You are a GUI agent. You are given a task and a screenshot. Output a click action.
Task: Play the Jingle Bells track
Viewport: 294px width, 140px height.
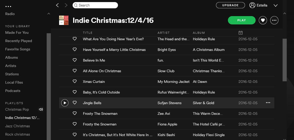point(65,103)
